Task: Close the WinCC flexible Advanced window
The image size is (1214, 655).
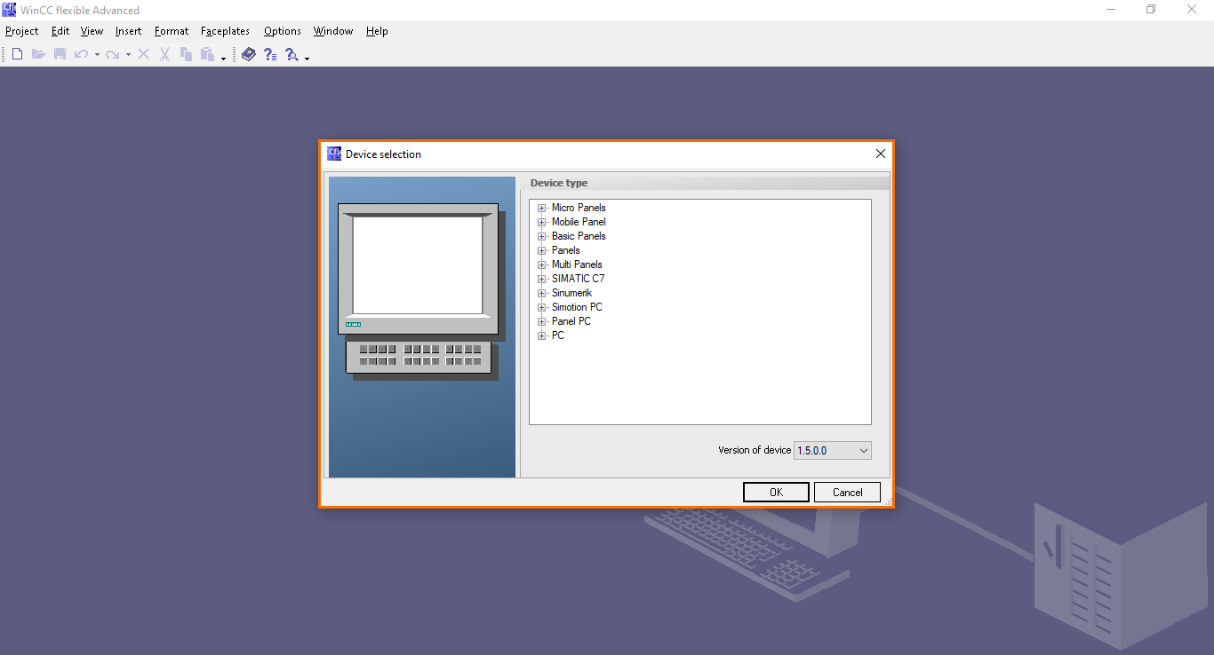Action: tap(1192, 10)
